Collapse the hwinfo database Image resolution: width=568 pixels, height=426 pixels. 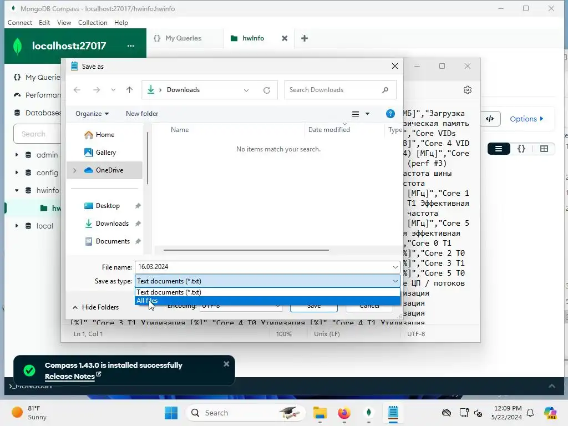click(17, 190)
